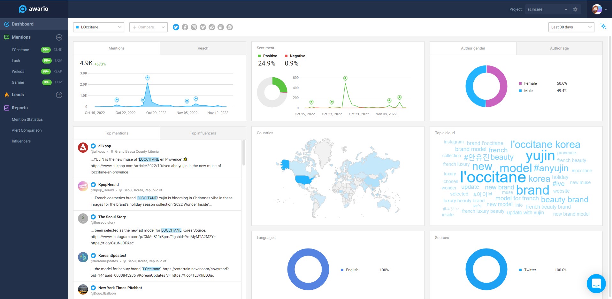Open Dashboard in the sidebar
This screenshot has height=299, width=612.
click(34, 24)
